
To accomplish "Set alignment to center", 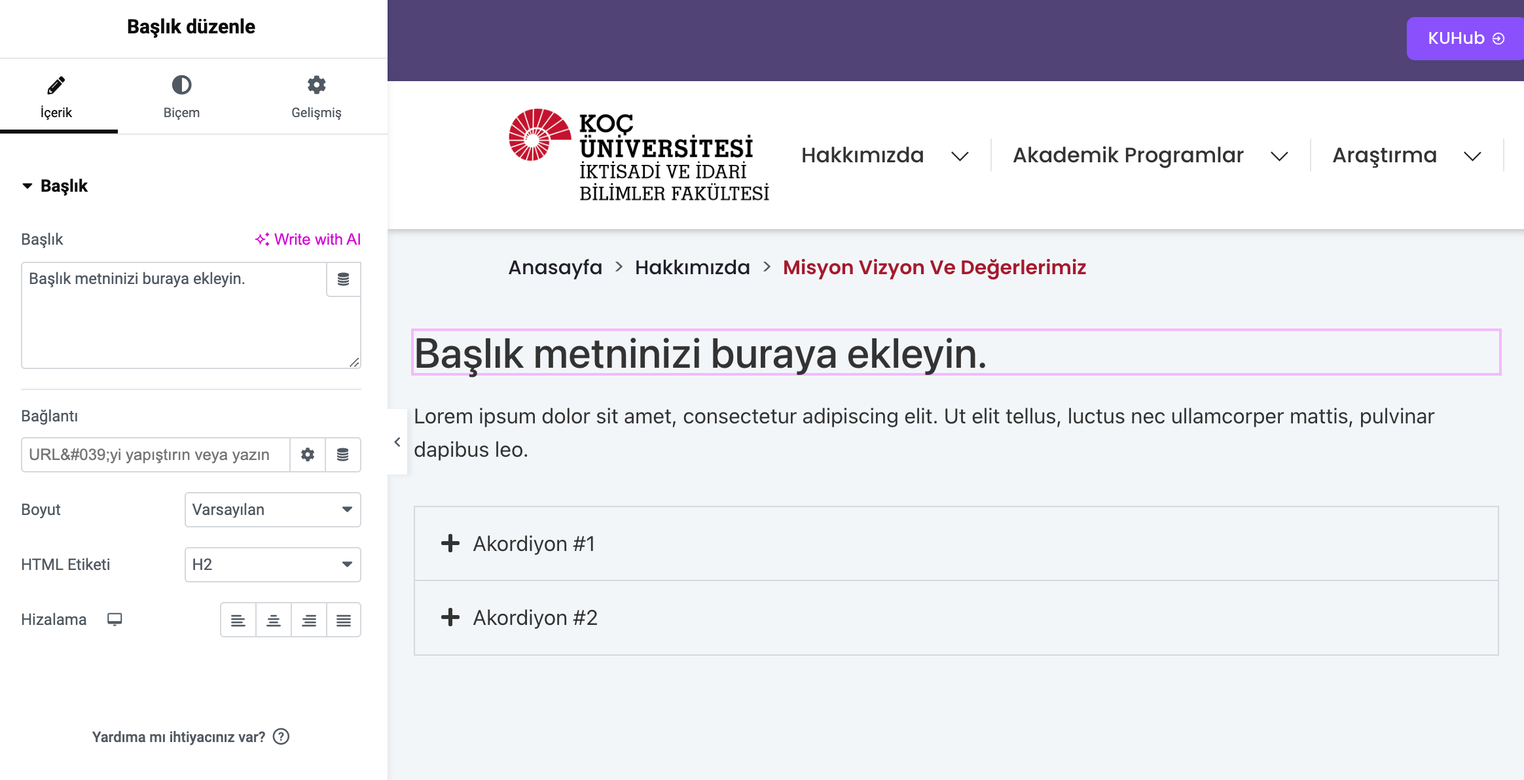I will (274, 620).
